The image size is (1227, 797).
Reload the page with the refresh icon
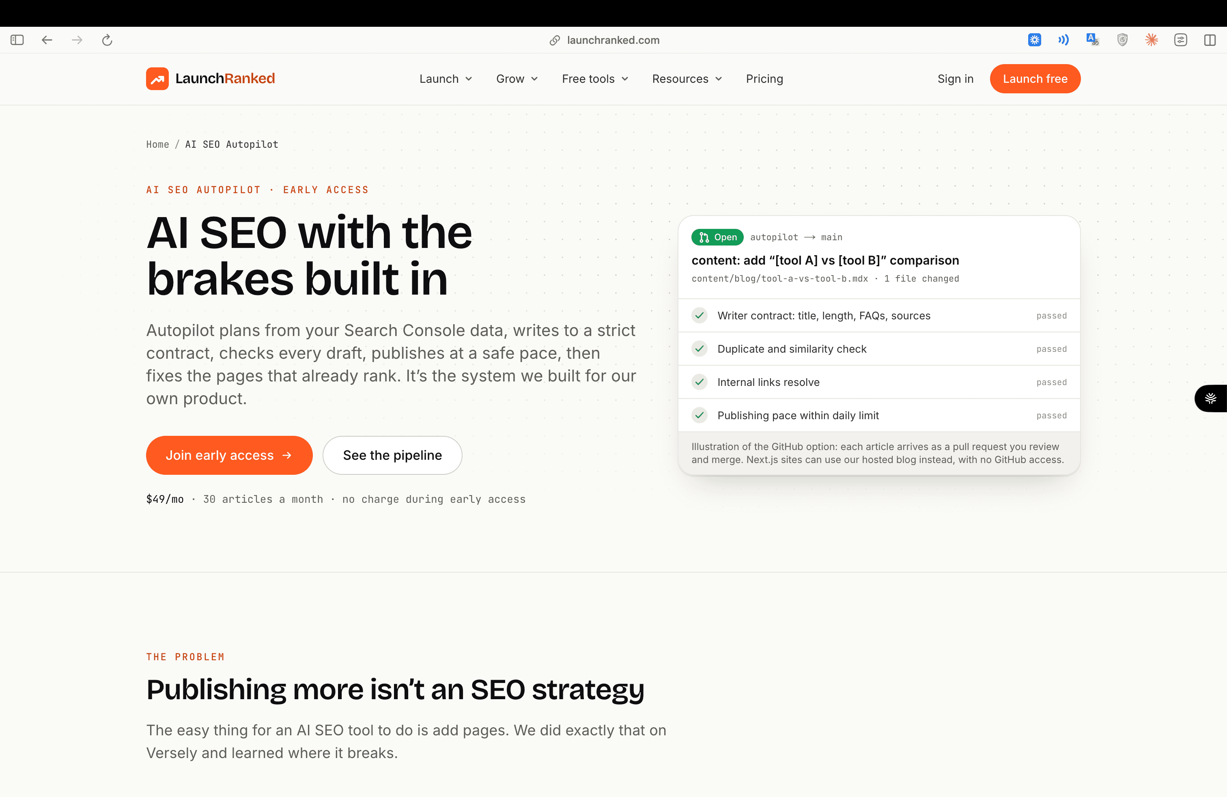pyautogui.click(x=107, y=40)
